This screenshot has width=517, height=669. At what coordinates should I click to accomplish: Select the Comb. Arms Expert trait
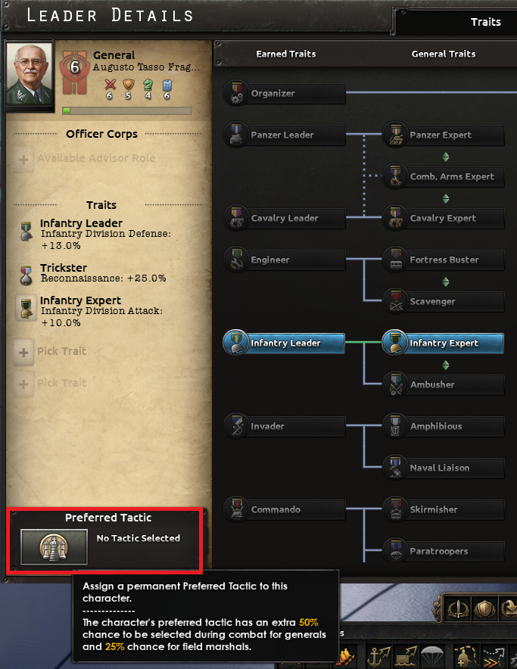(443, 176)
